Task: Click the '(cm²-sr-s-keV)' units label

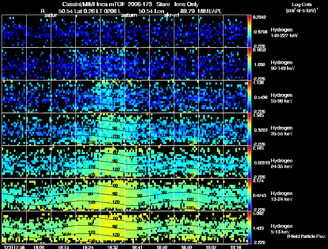Action: click(302, 11)
